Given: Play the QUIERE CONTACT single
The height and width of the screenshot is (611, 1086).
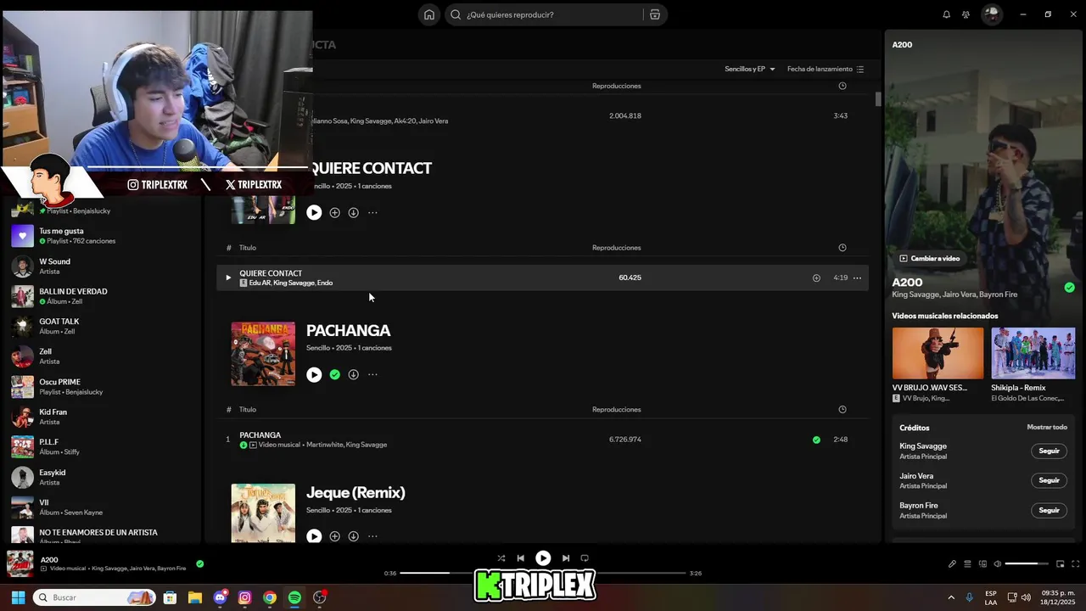Looking at the screenshot, I should click(314, 213).
